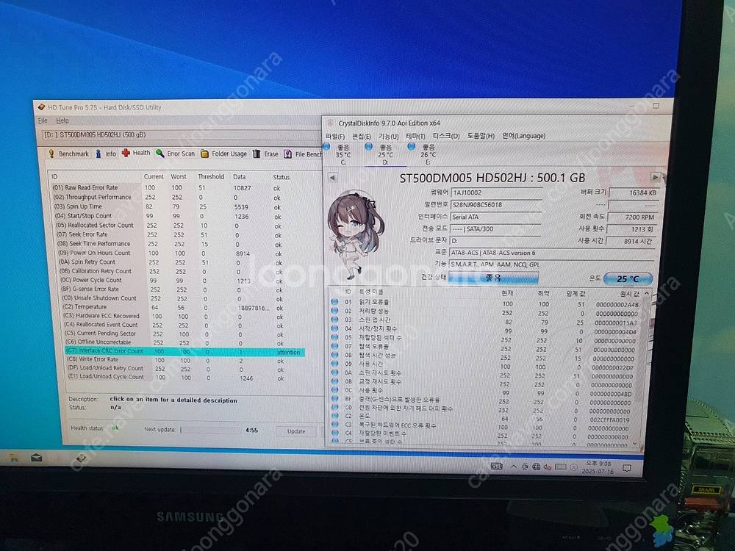The height and width of the screenshot is (551, 735).
Task: Click the blue status dot for attribute 09
Action: 334,363
